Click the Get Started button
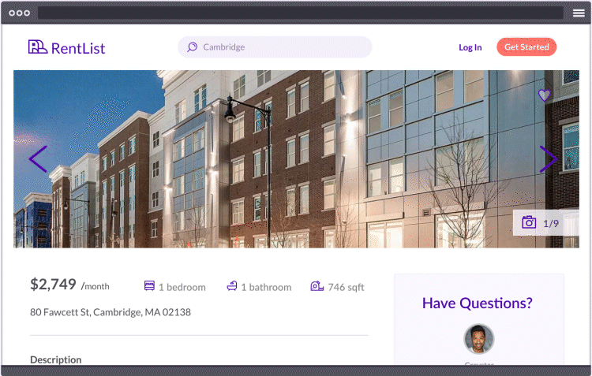This screenshot has height=376, width=592. (526, 47)
